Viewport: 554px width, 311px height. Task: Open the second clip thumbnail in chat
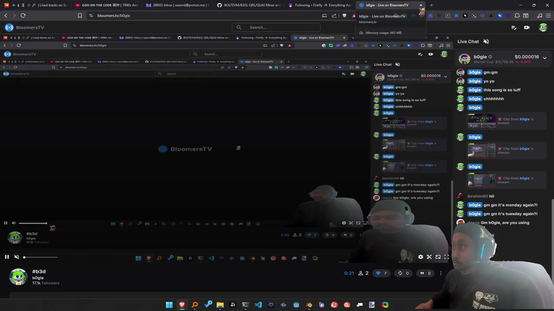point(482,150)
